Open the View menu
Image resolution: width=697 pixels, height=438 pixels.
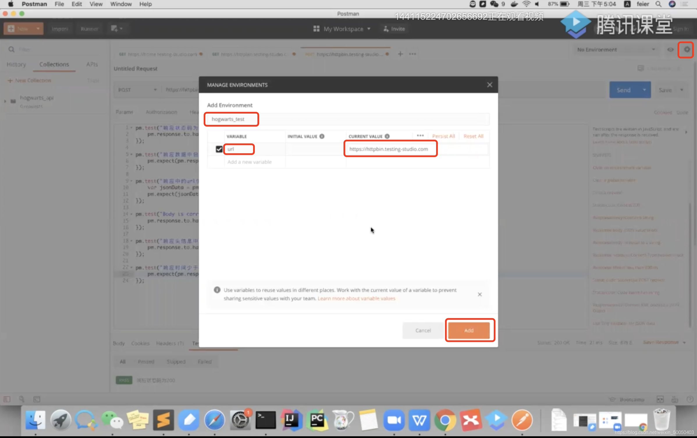(x=96, y=4)
